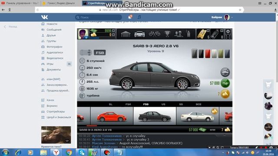The image size is (278, 156).
Task: Select the red car color swatch
Action: [208, 54]
